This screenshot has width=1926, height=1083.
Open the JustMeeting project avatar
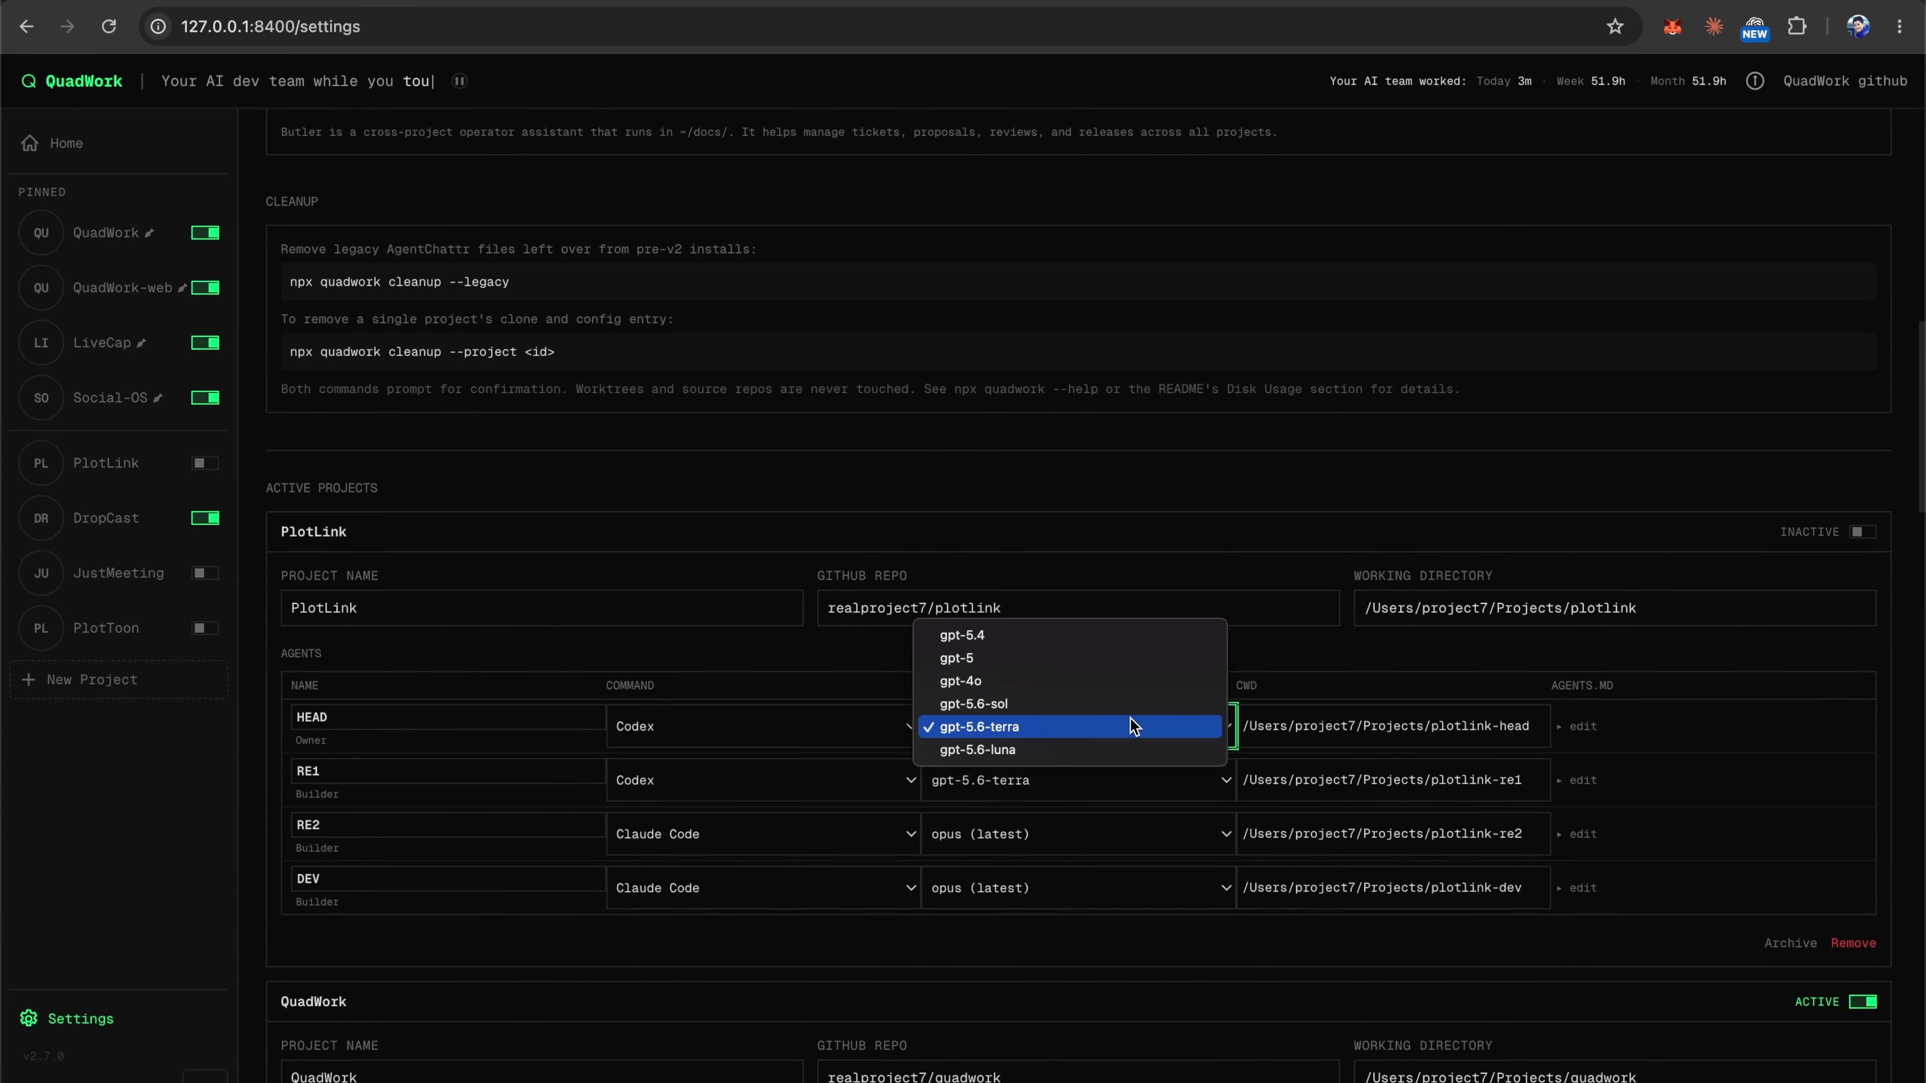click(x=41, y=573)
